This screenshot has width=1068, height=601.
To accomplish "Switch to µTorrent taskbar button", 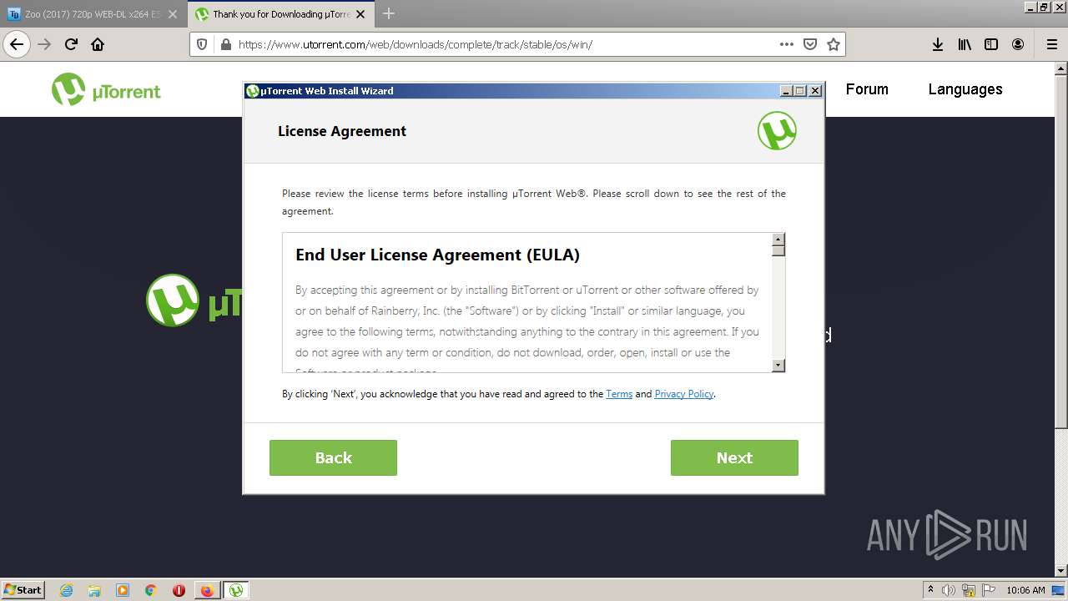I will [x=236, y=590].
